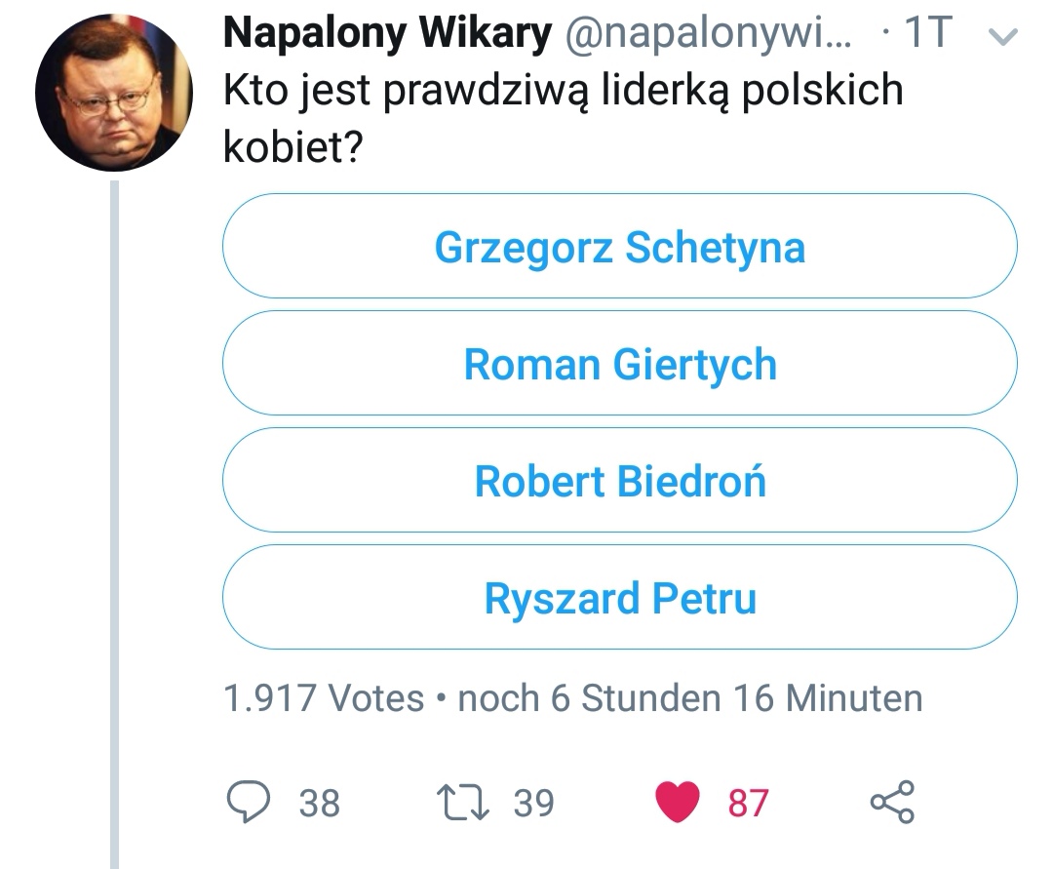Click the remaining poll time text

click(689, 698)
